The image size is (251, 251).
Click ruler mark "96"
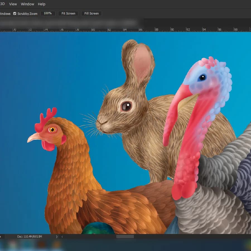[220, 30]
